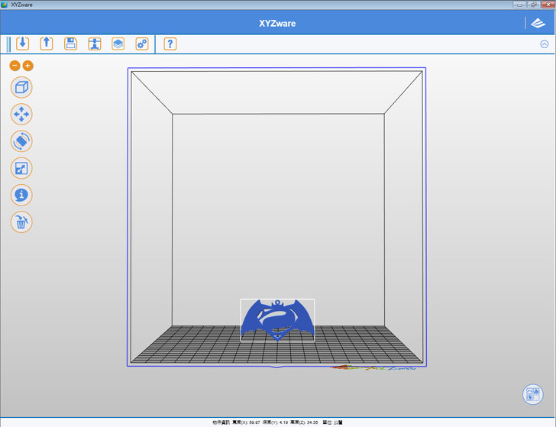Collapse the toolbar with the chevron arrow
Image resolution: width=556 pixels, height=427 pixels.
544,44
